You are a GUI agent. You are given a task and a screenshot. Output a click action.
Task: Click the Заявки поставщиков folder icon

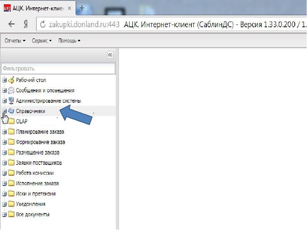[x=12, y=163]
